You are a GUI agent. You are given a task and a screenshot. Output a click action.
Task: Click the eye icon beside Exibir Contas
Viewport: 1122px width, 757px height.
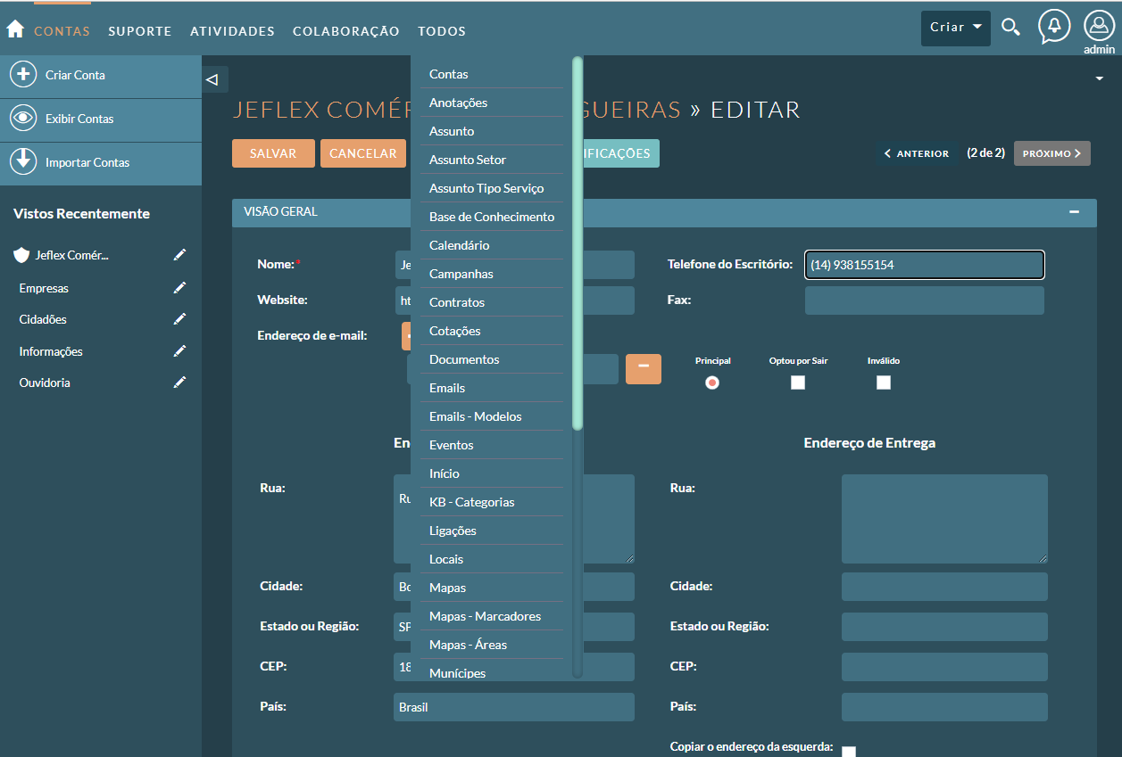23,119
